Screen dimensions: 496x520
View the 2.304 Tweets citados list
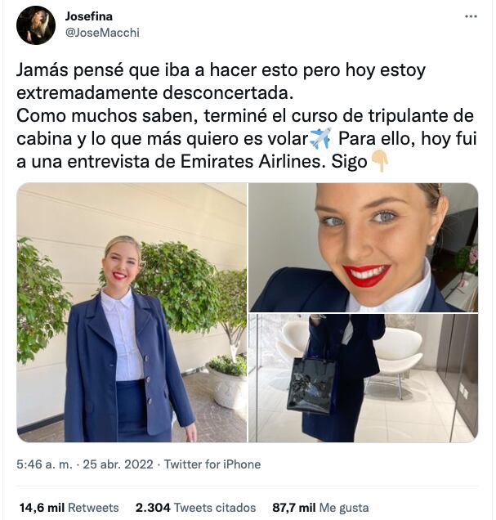[x=195, y=508]
